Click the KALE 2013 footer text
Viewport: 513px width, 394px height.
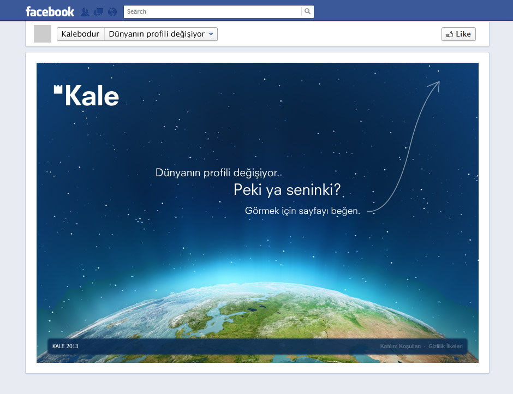[65, 346]
